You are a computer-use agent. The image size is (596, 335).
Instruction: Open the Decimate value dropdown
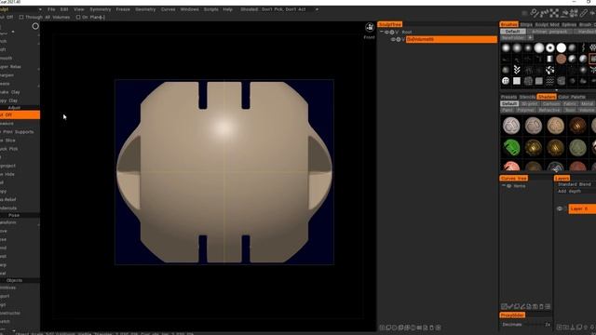548,325
